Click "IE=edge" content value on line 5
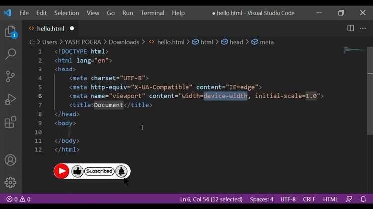This screenshot has height=209, width=373. tap(242, 87)
